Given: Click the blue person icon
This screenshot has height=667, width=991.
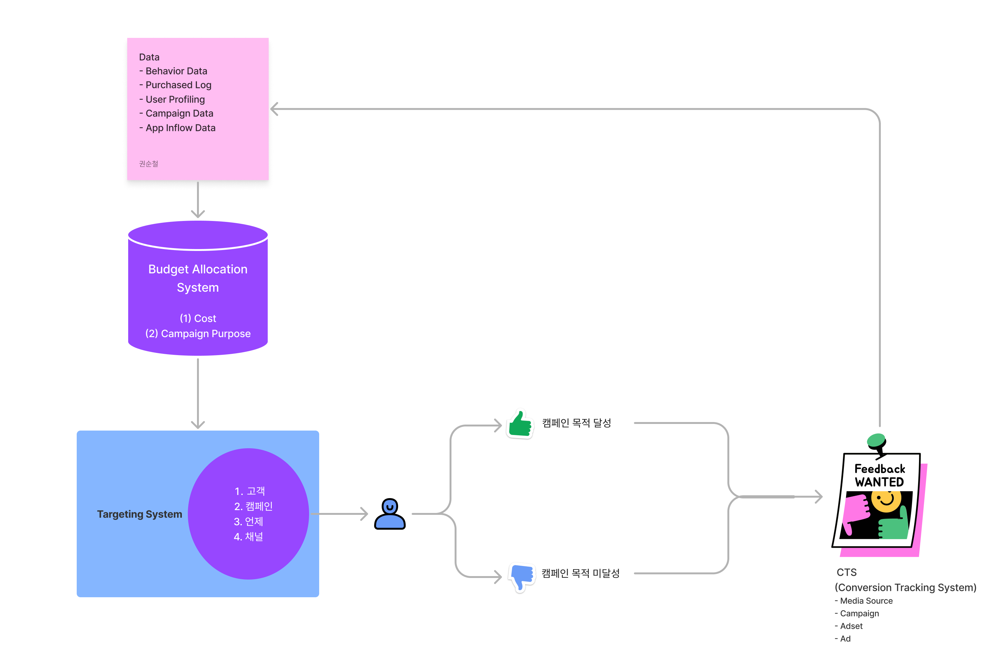Looking at the screenshot, I should coord(389,515).
